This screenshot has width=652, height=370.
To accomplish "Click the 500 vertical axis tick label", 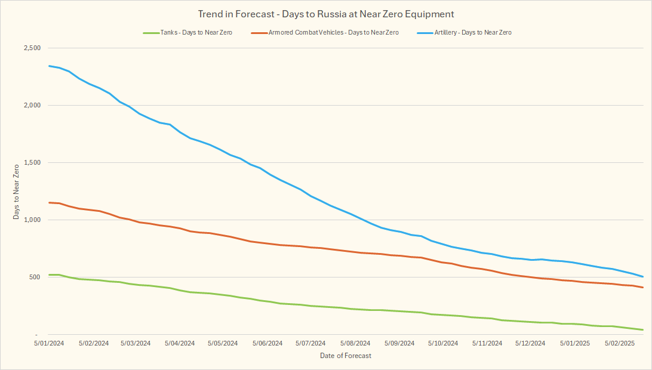I will coord(35,277).
